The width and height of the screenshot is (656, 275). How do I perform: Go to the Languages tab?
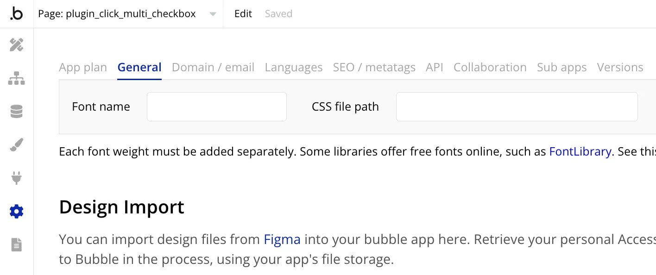[x=294, y=68]
